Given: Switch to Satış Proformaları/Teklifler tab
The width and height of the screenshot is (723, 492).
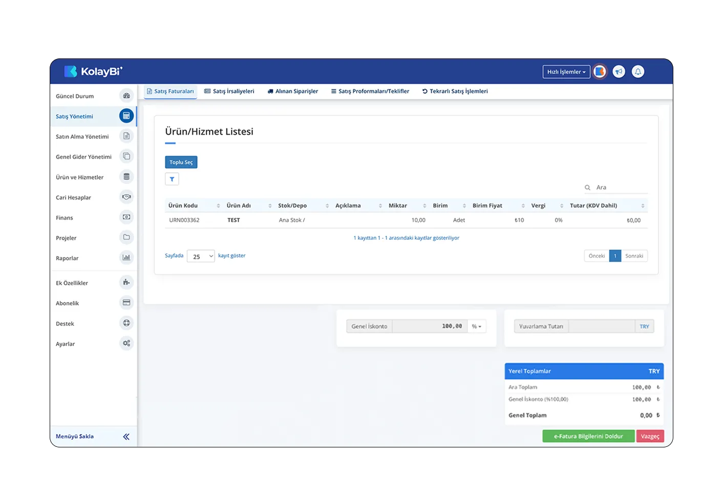Looking at the screenshot, I should [370, 91].
